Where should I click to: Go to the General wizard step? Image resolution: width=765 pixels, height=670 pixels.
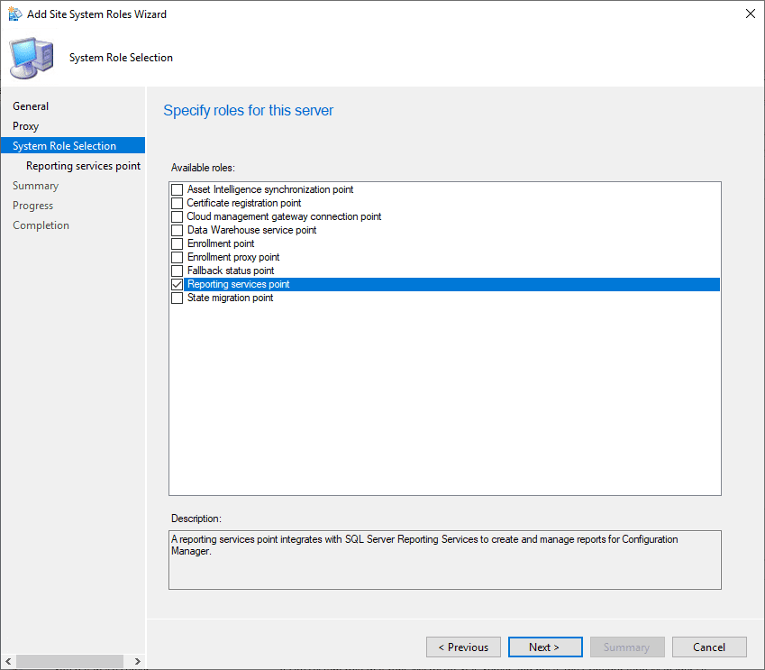31,106
